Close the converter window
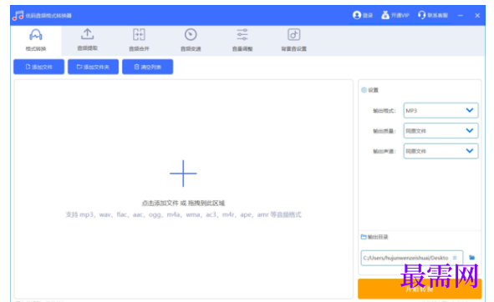494x302 pixels. [477, 15]
